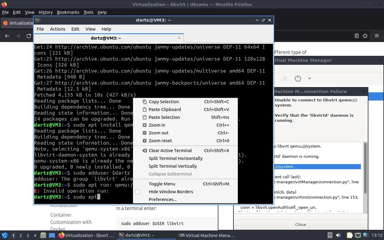384x240 pixels.
Task: Reload the Firefox page
Action: (29, 36)
